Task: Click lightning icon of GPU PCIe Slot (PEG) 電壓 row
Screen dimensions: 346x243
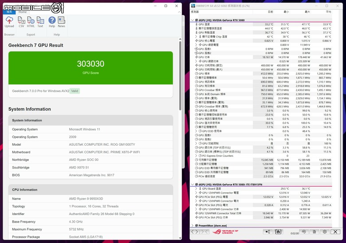Action: [197, 197]
